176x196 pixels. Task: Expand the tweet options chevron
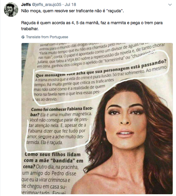pyautogui.click(x=170, y=5)
